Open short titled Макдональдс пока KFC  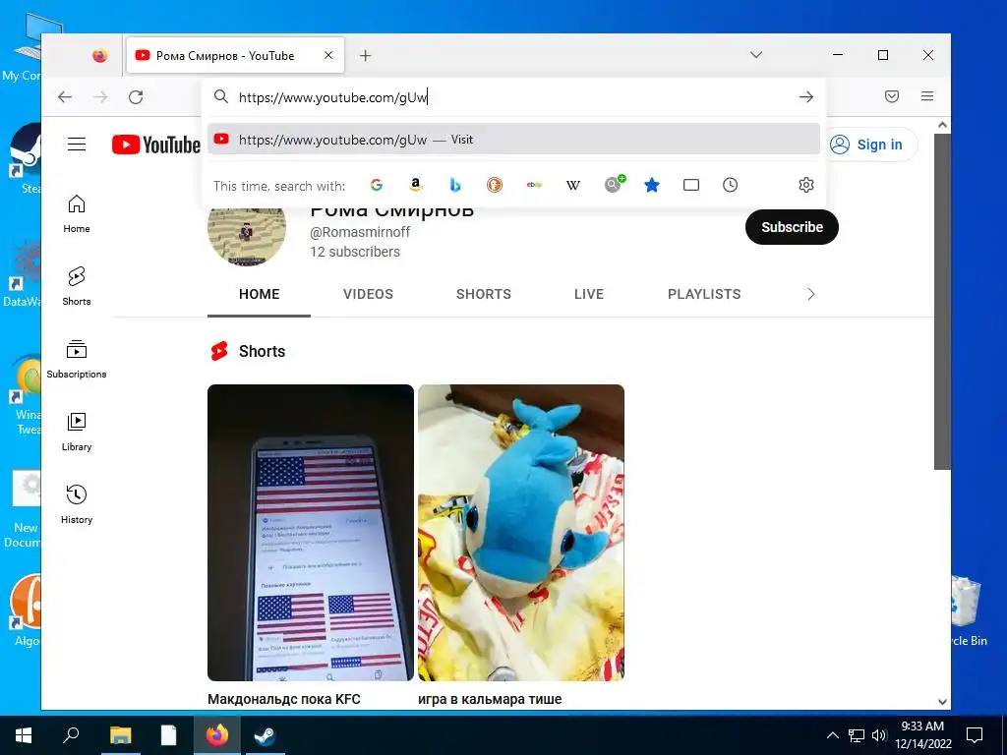284,699
